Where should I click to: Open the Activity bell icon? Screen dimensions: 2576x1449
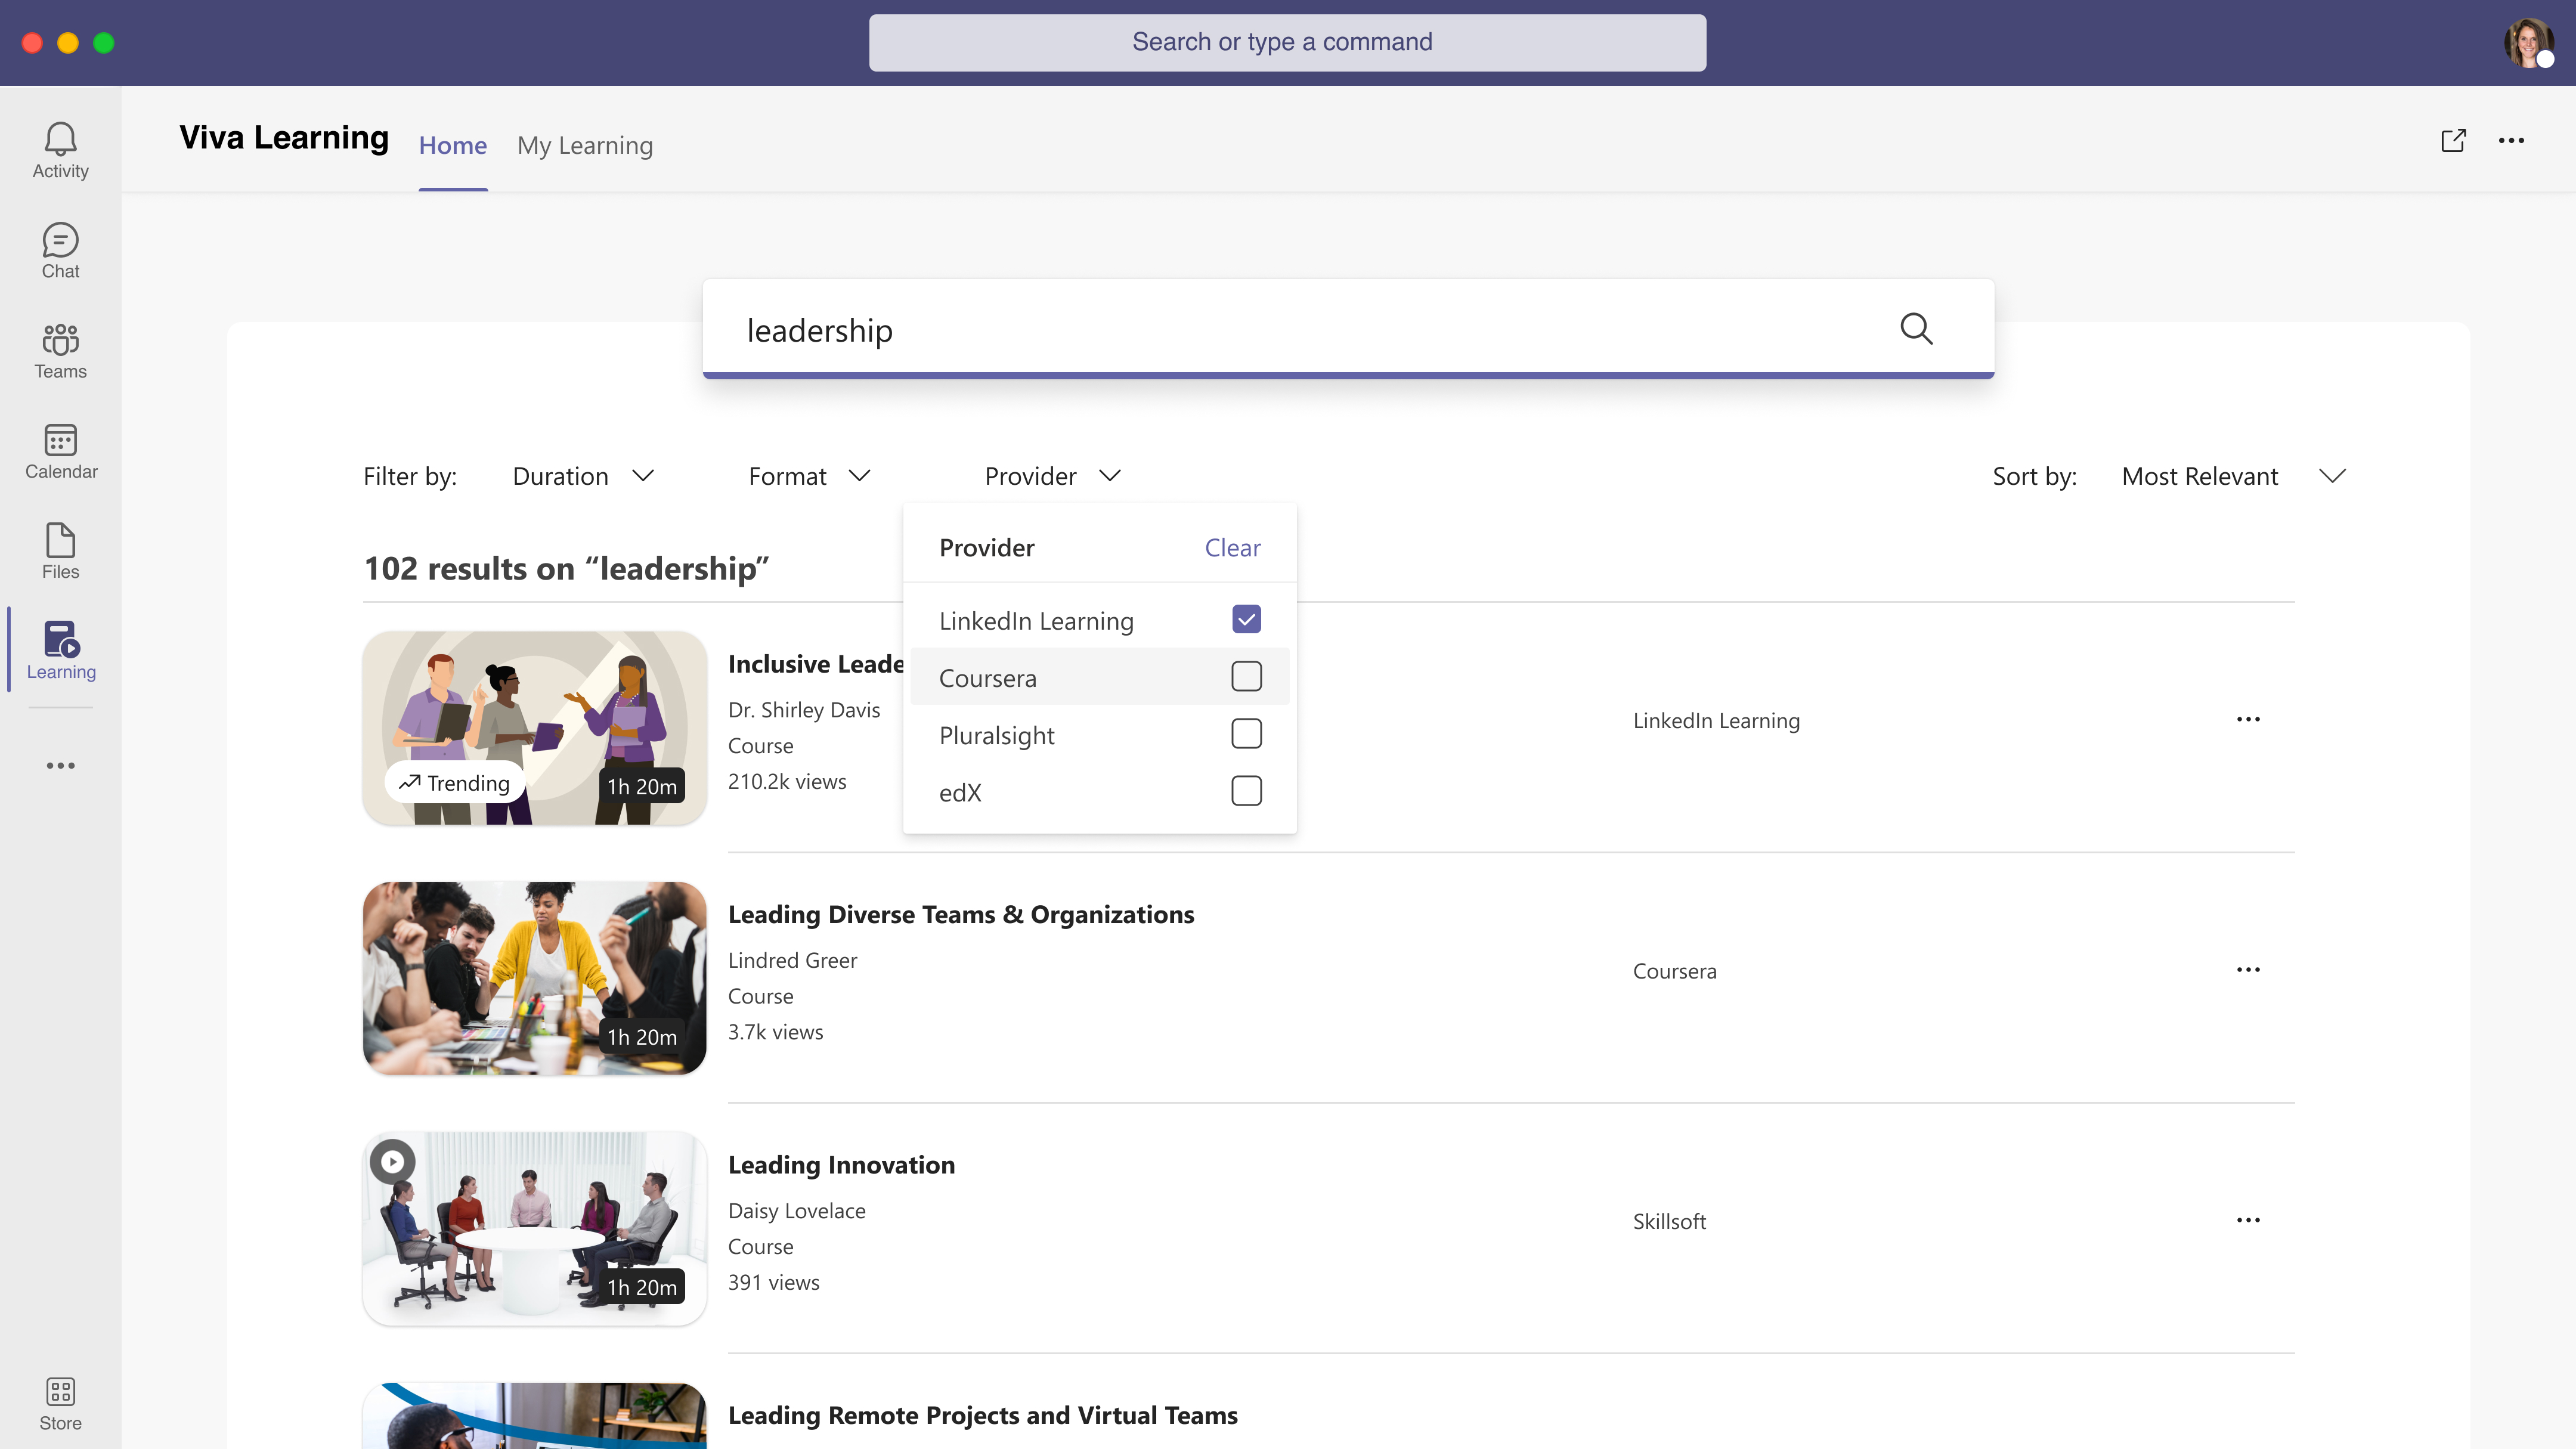60,150
